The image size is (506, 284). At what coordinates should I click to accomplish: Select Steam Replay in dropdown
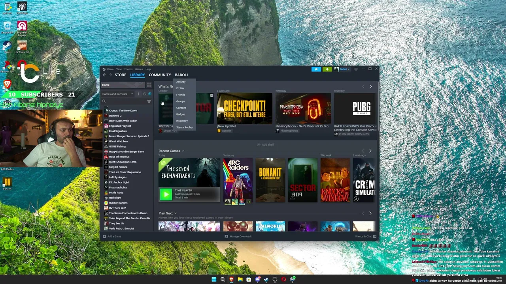(184, 127)
